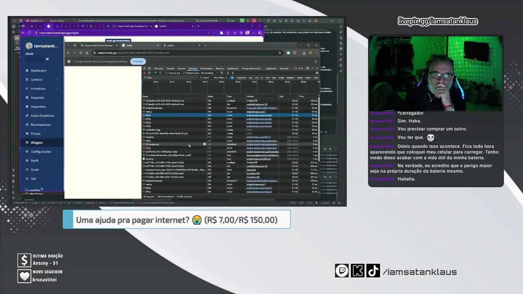This screenshot has height=294, width=523.
Task: Reload the widget.livepix.gg page
Action: [x=80, y=53]
